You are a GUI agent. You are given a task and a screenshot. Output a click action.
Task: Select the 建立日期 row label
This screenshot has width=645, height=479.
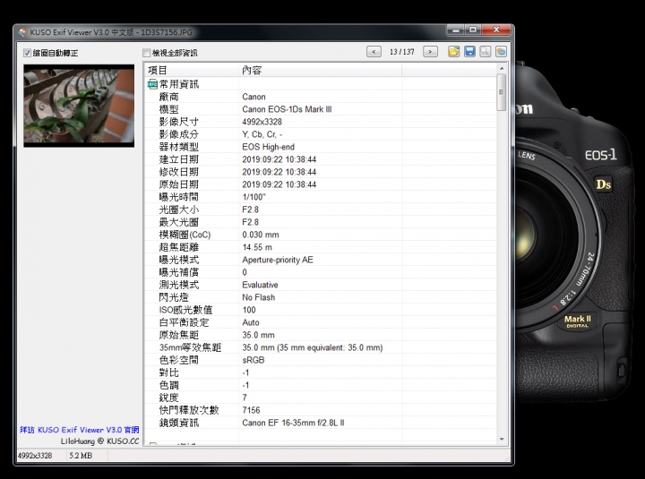(179, 159)
